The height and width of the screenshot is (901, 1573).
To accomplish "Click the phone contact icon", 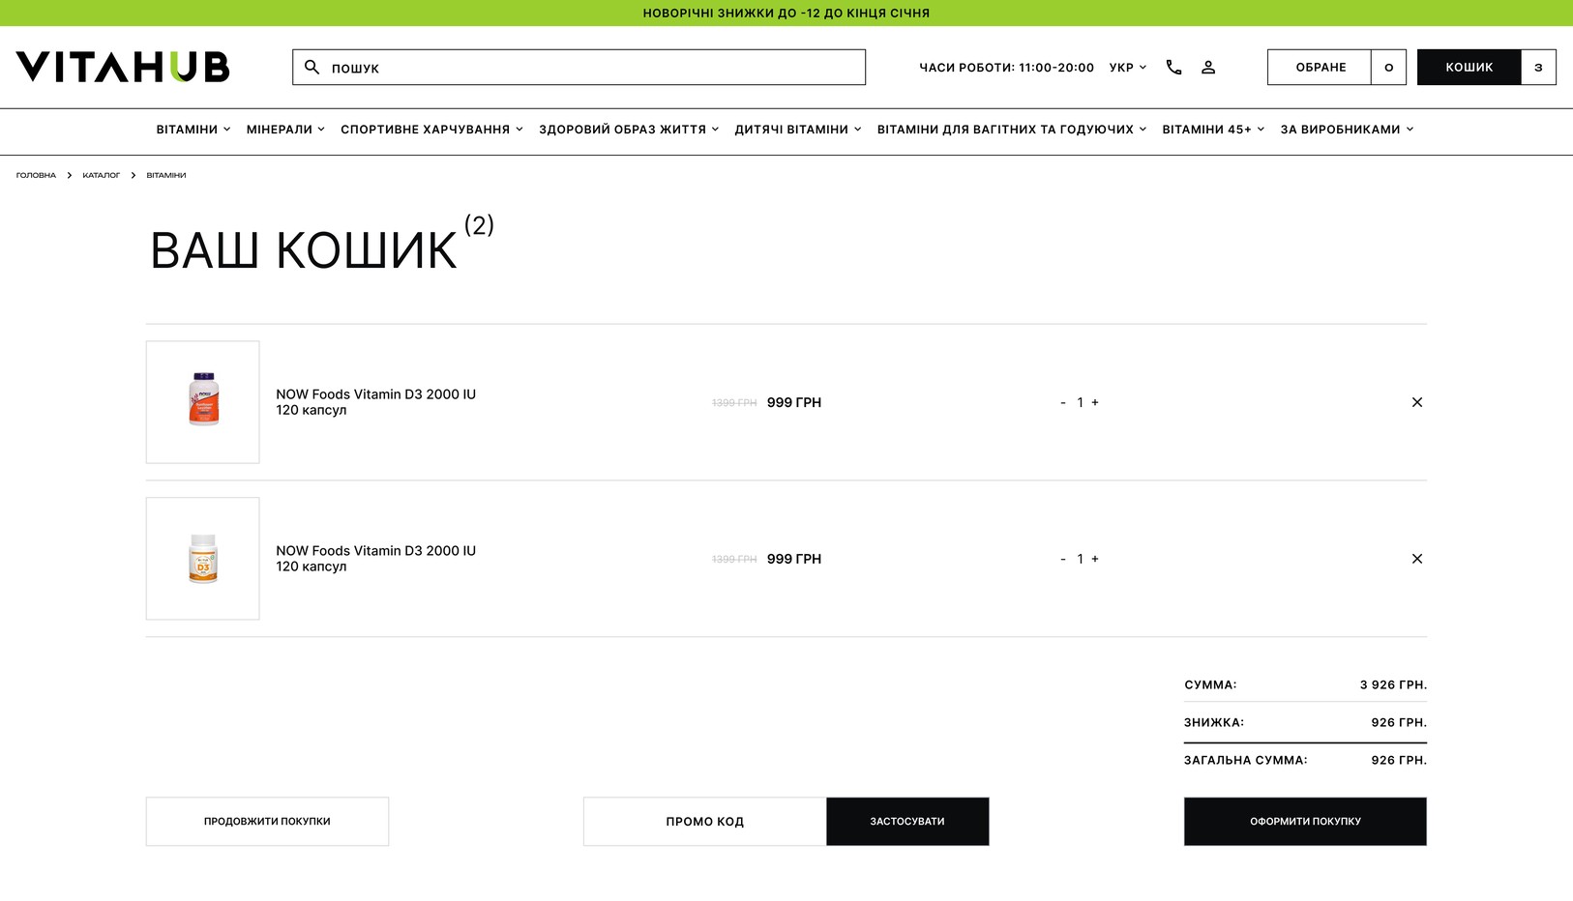I will point(1173,67).
